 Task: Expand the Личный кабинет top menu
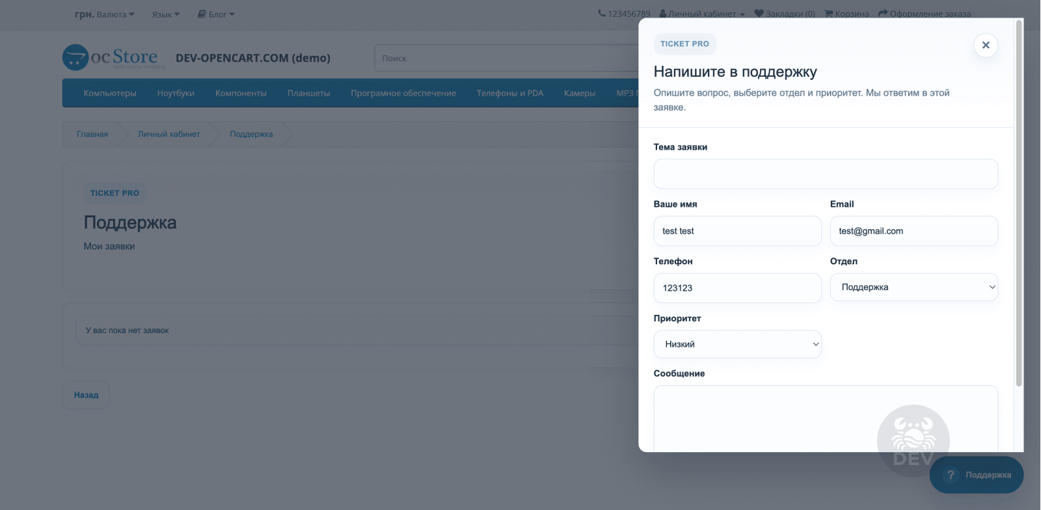click(x=702, y=13)
